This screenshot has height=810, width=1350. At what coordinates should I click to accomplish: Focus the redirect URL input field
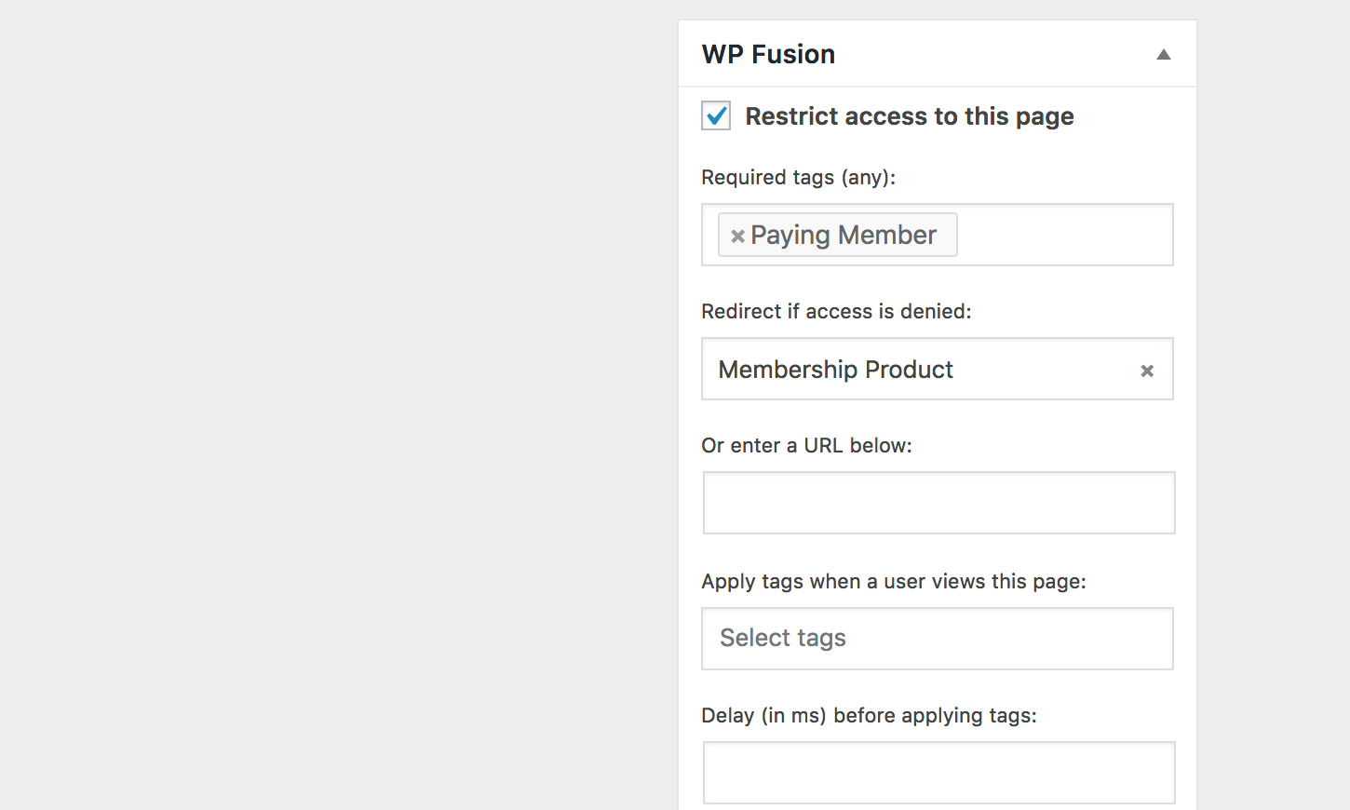pyautogui.click(x=938, y=503)
